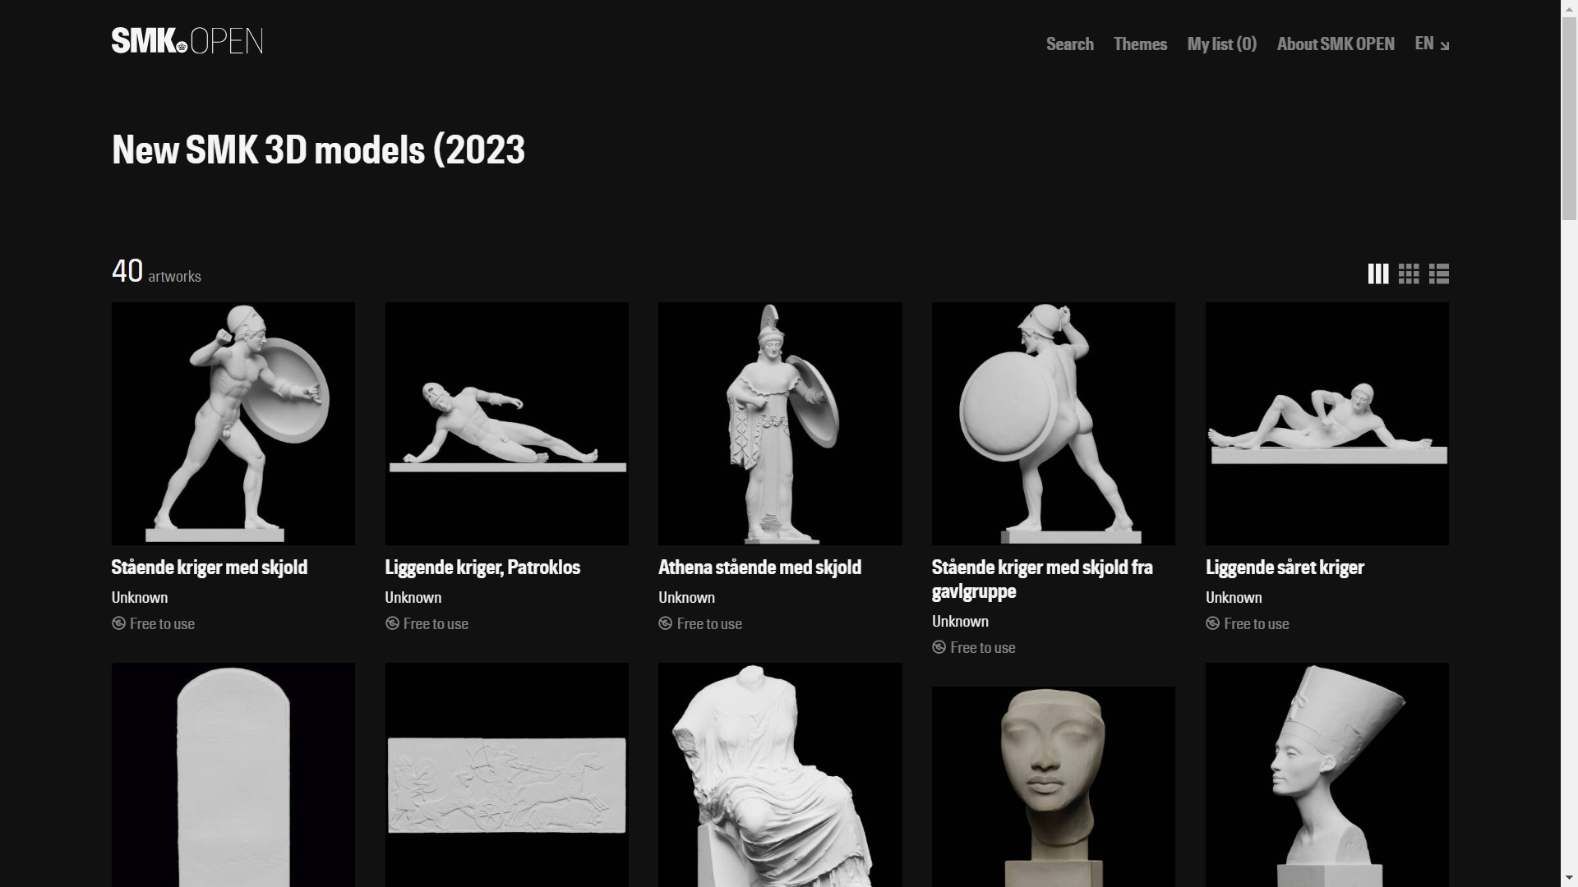Click the free-to-use icon under Stående kriger med skjold

click(118, 623)
